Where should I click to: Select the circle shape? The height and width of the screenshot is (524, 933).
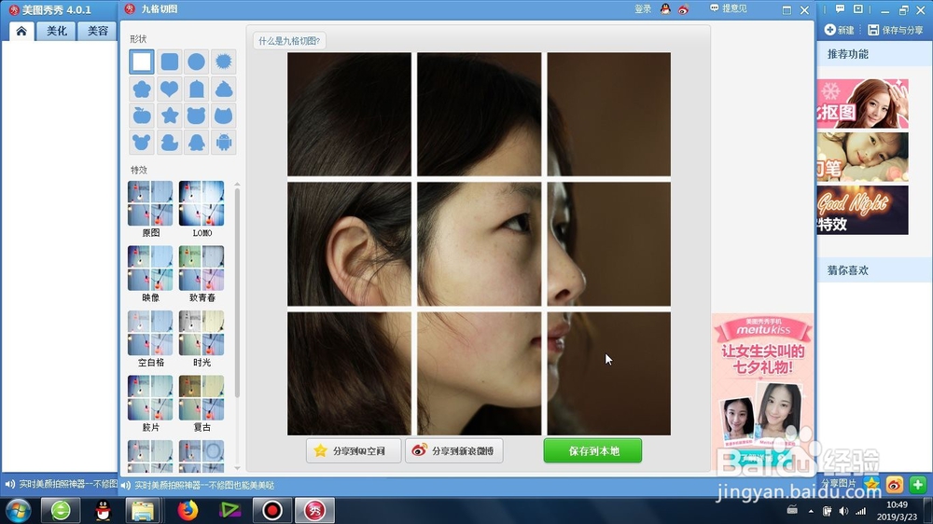[196, 62]
